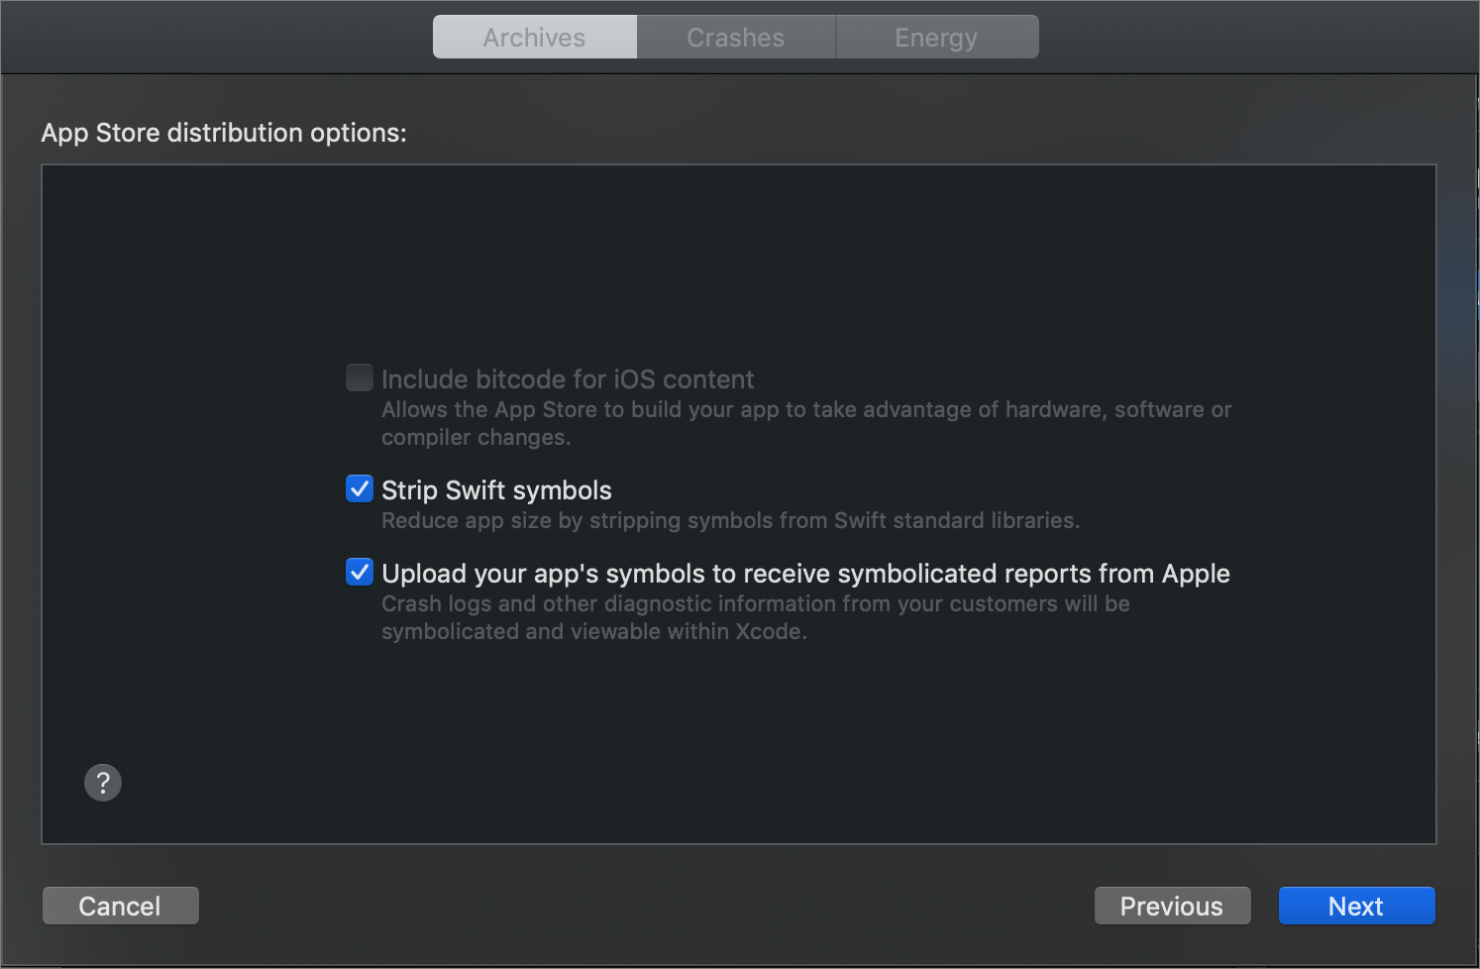Toggle the Include bitcode for iOS content checkbox
This screenshot has width=1480, height=969.
pos(360,377)
